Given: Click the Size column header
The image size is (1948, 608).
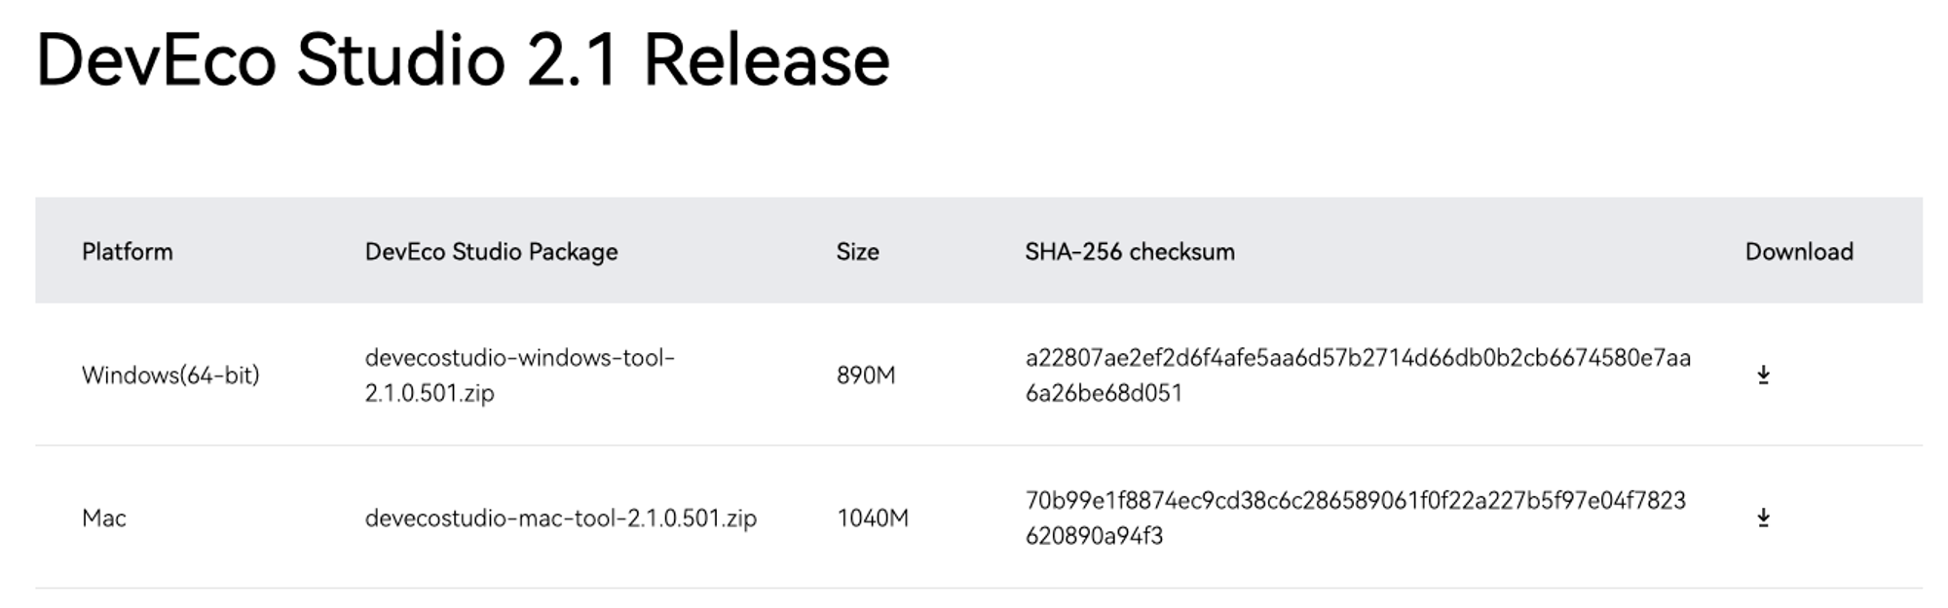Looking at the screenshot, I should point(857,252).
